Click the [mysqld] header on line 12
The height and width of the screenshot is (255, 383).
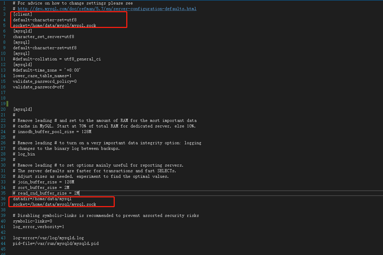point(22,65)
